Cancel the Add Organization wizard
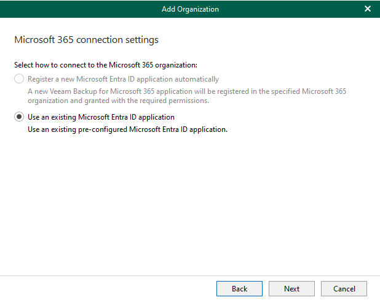The width and height of the screenshot is (380, 300). (x=344, y=288)
